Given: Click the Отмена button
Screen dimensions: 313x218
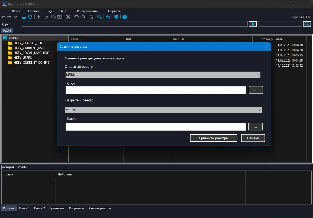Looking at the screenshot, I should pos(253,138).
